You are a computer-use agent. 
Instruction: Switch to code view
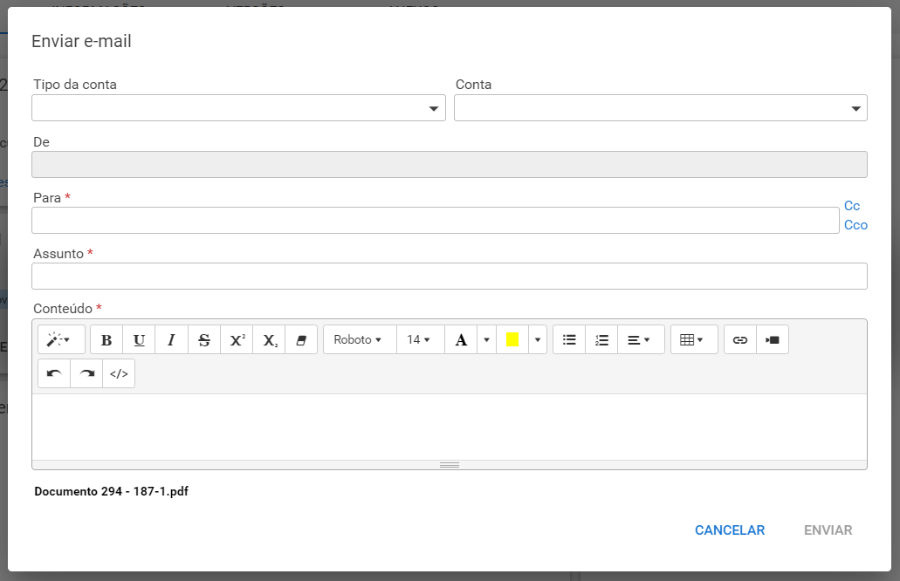(x=119, y=373)
